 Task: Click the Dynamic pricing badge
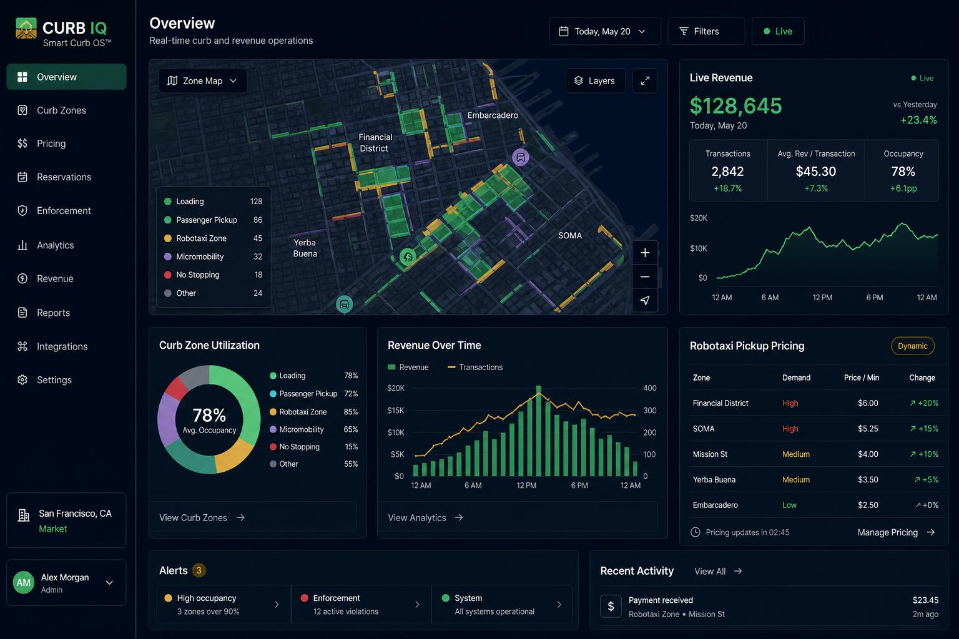tap(912, 346)
